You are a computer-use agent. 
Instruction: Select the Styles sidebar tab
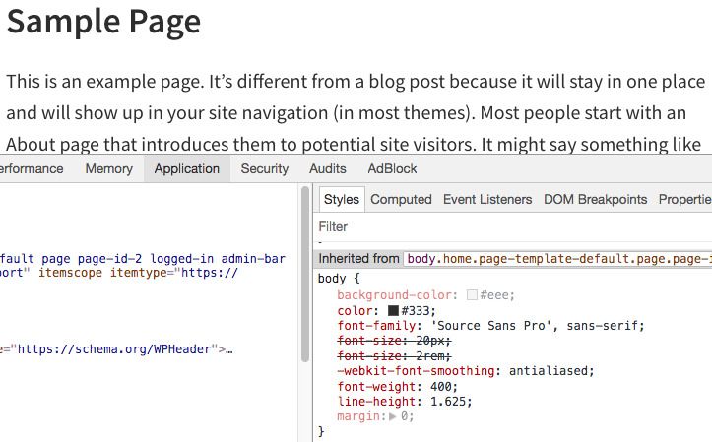tap(342, 199)
